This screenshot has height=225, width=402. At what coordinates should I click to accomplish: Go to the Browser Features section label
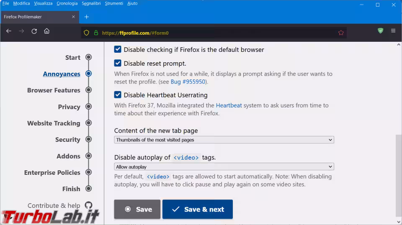(54, 90)
